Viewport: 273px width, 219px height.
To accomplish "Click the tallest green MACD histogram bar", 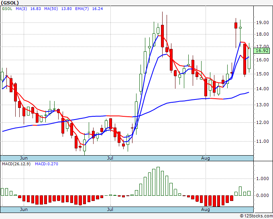I will click(158, 181).
